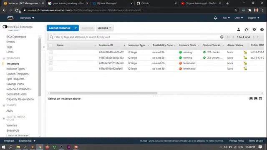Open Volumes in sidebar
Screen dimensions: 267x150
[x=12, y=125]
